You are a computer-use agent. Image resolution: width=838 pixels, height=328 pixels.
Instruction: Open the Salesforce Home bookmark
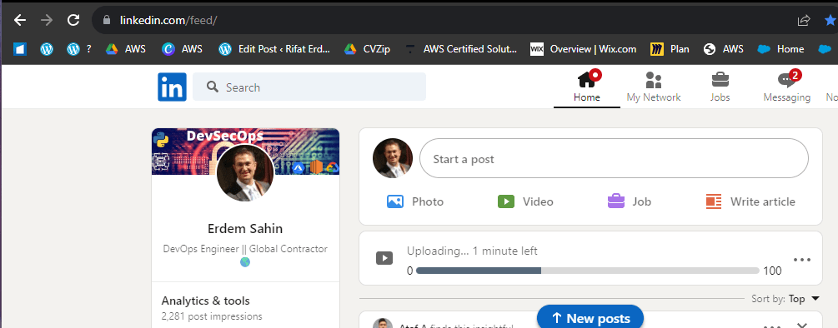[780, 49]
